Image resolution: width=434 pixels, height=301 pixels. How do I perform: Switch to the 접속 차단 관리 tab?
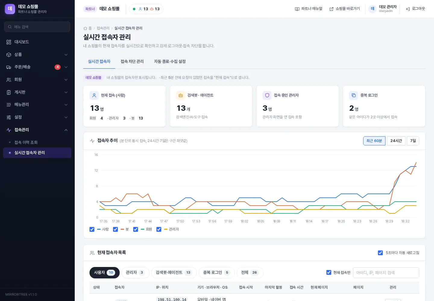[x=132, y=61]
